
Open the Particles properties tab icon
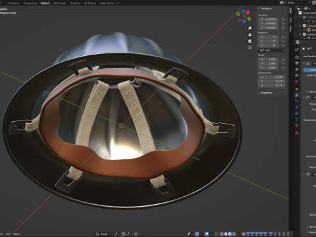pyautogui.click(x=297, y=101)
